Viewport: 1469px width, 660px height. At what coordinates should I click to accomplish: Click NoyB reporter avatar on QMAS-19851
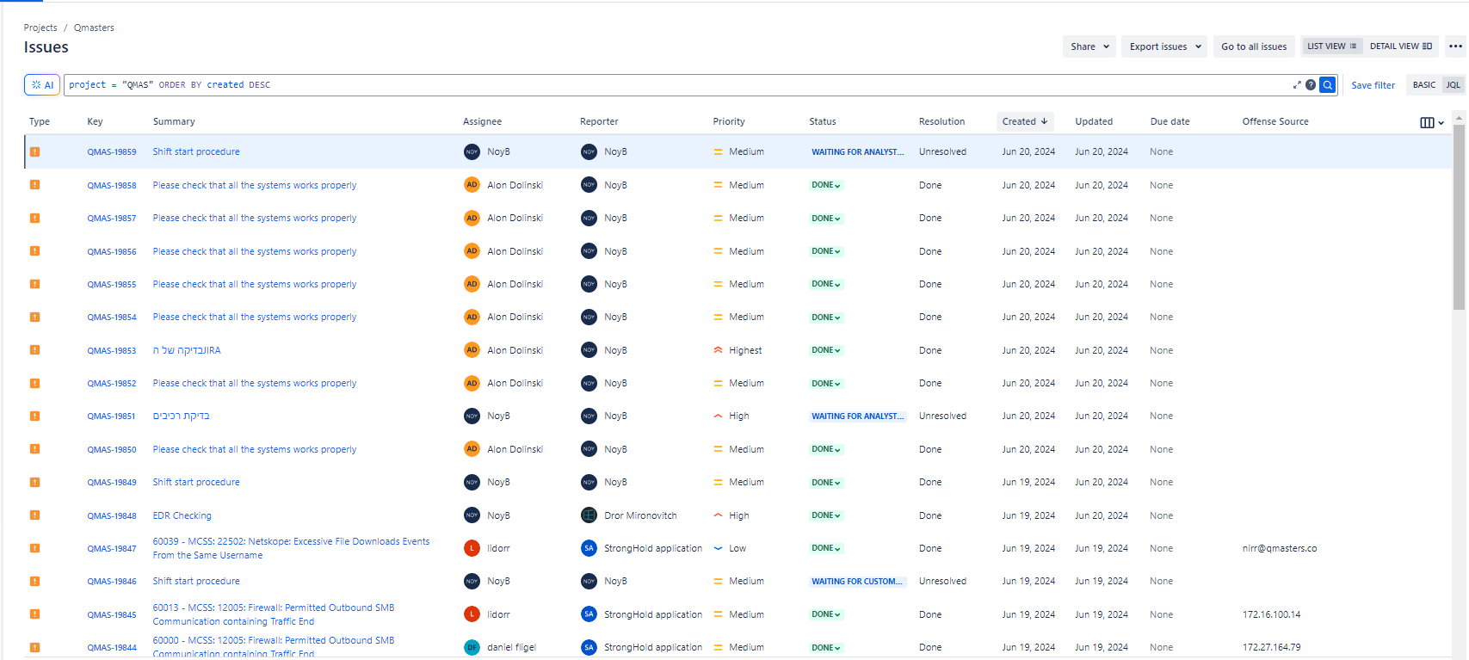[589, 416]
